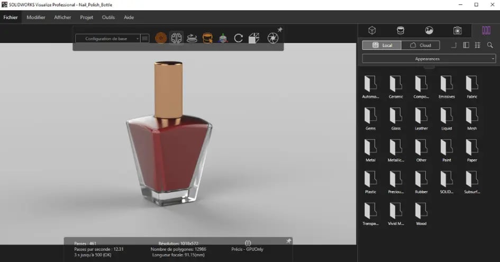Open the Mesh appearance folder
Viewport: 500px width, 262px height.
[x=472, y=119]
